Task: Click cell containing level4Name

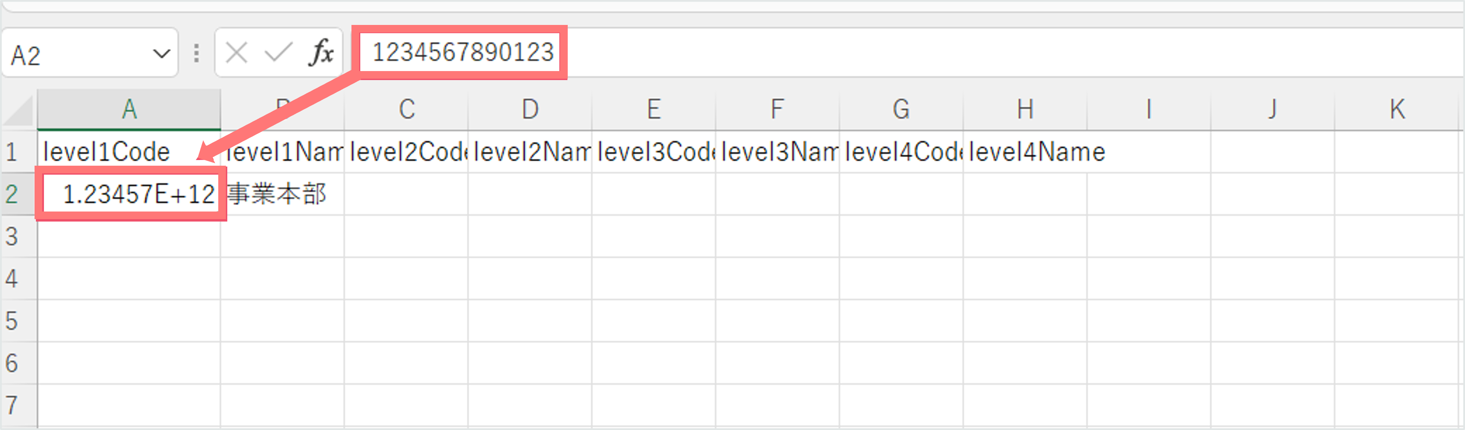Action: point(1025,152)
